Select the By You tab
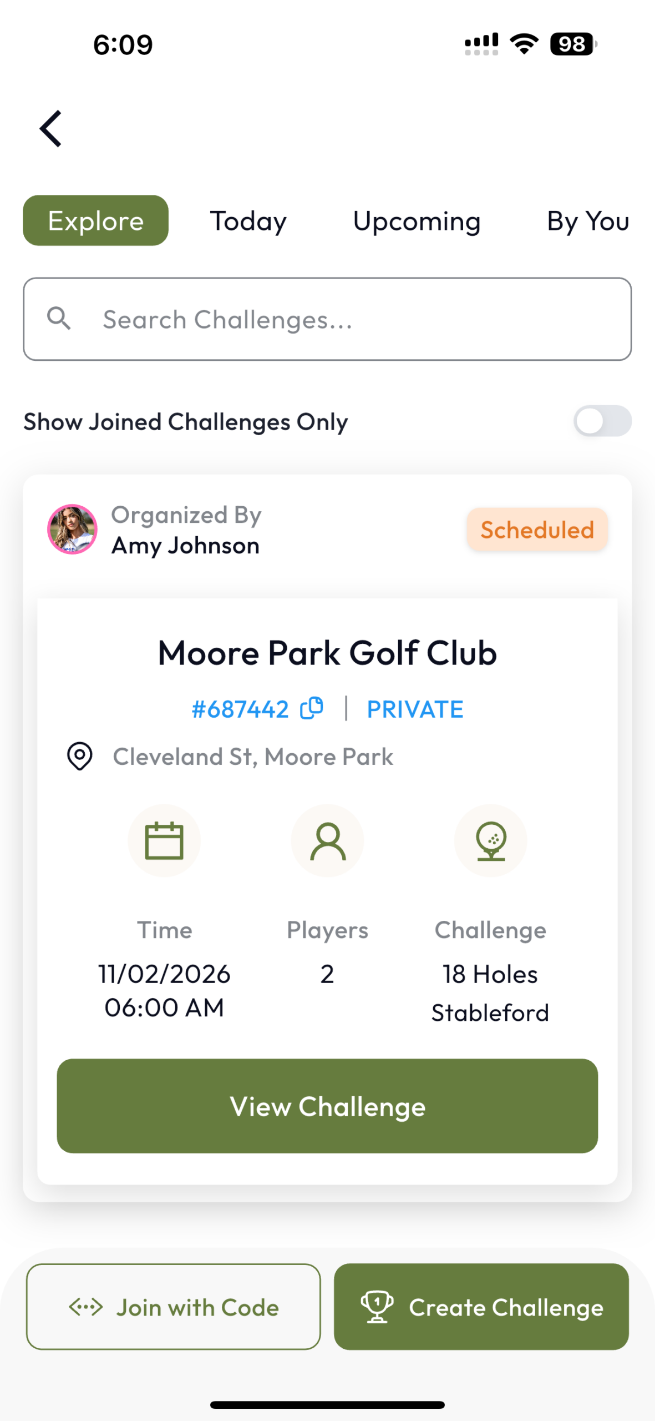The image size is (655, 1421). pos(588,221)
